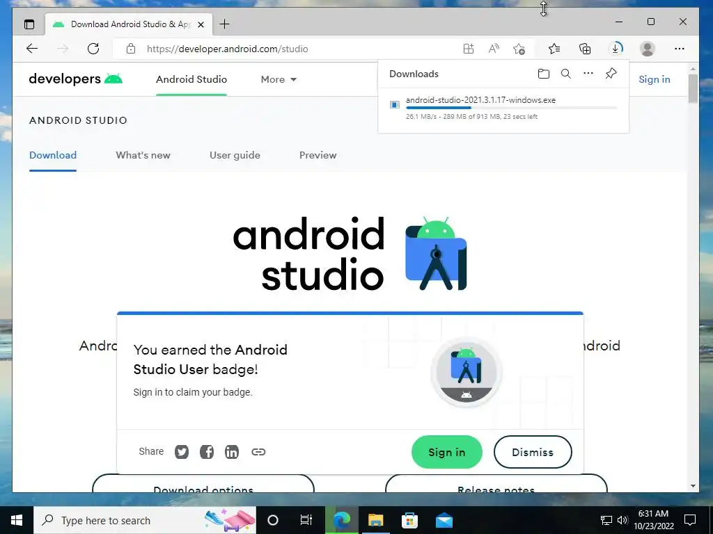
Task: Click the browser forward arrow
Action: point(63,49)
